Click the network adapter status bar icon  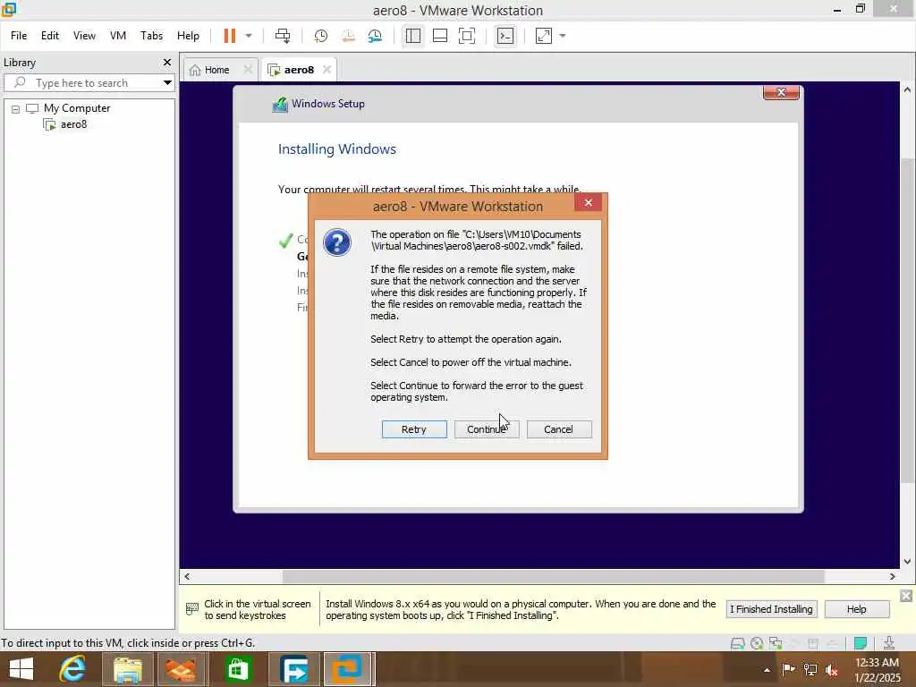(776, 643)
